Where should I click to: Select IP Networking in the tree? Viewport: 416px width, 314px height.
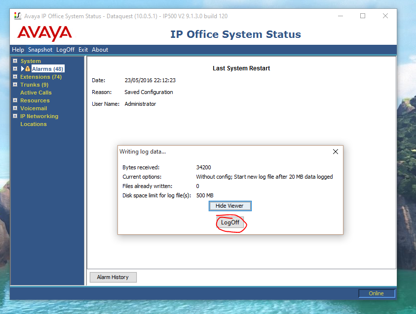39,116
